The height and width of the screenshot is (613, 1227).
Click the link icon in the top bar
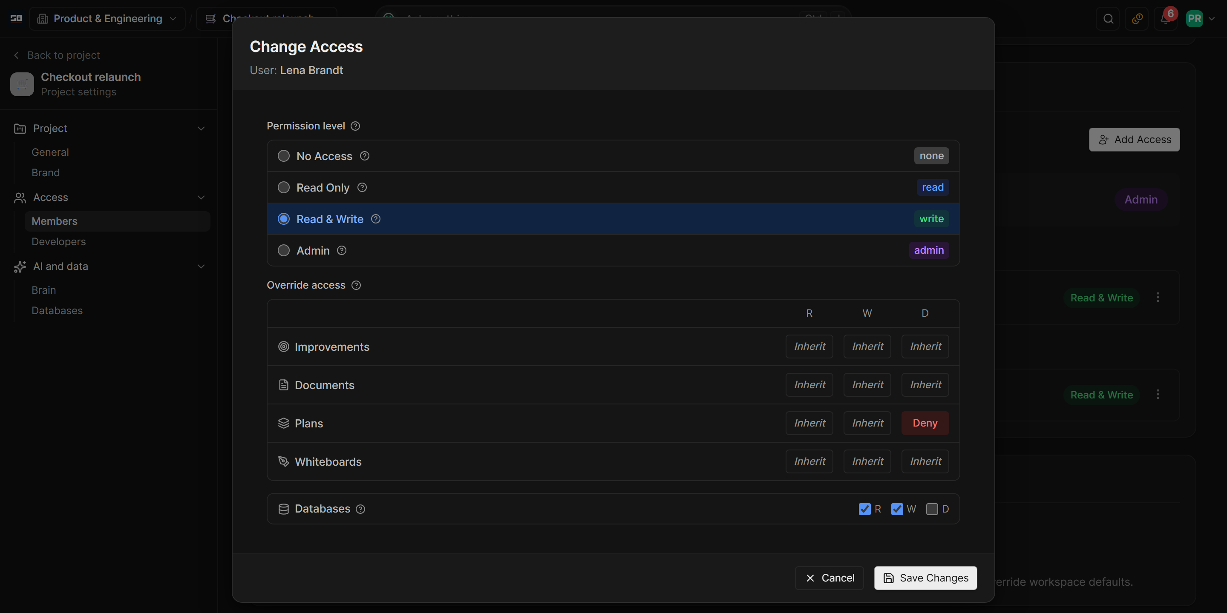coord(1137,19)
